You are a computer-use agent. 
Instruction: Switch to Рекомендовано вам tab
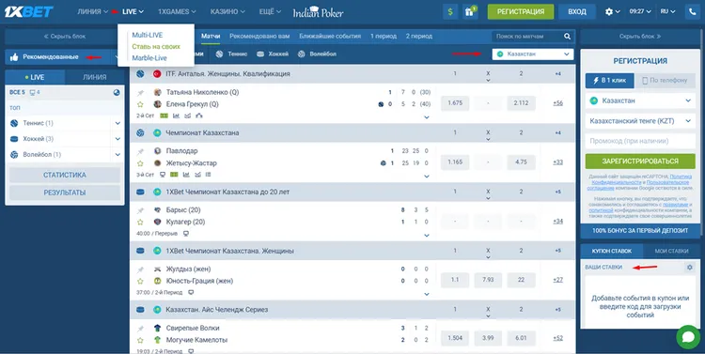pyautogui.click(x=259, y=37)
